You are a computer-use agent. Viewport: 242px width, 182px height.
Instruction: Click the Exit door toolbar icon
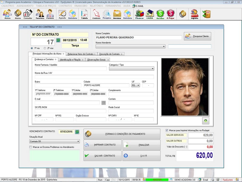207,14
